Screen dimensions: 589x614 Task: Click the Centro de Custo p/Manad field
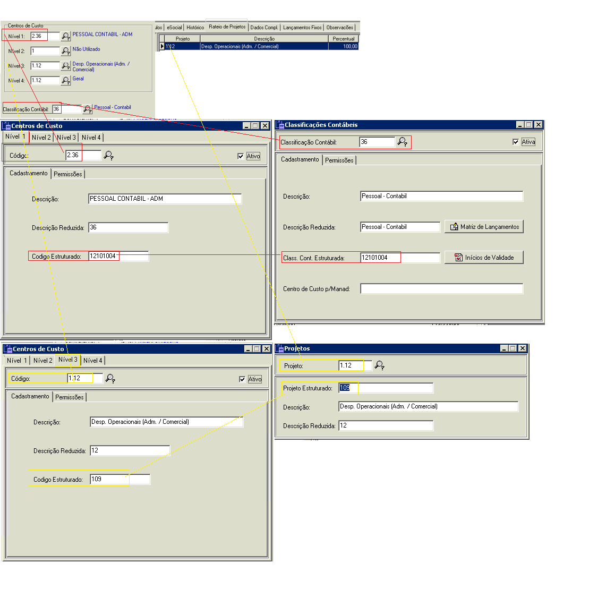click(x=441, y=289)
